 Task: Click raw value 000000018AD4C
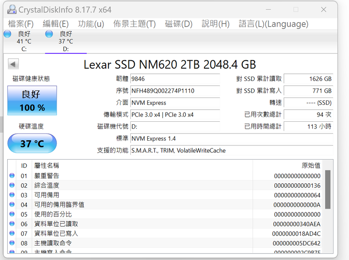[296, 233]
